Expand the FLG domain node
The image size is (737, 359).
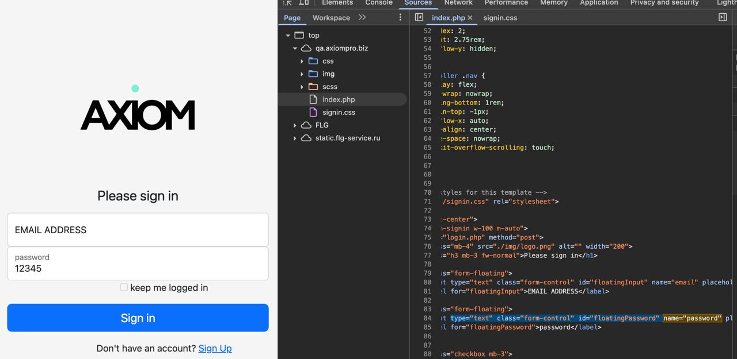click(x=295, y=125)
